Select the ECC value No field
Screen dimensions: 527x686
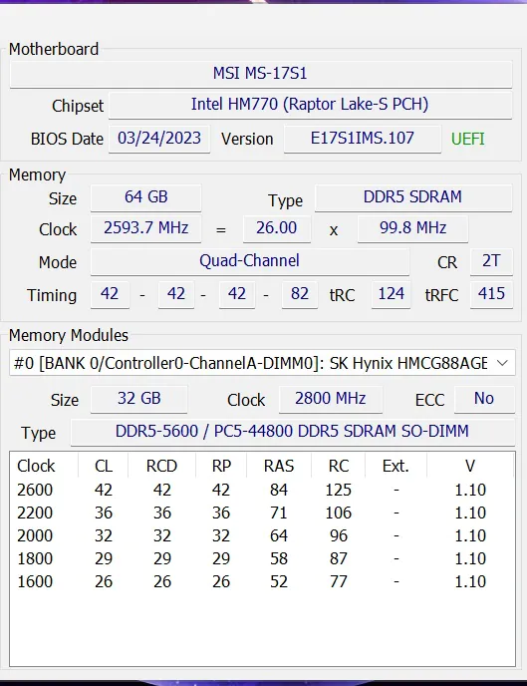coord(484,399)
